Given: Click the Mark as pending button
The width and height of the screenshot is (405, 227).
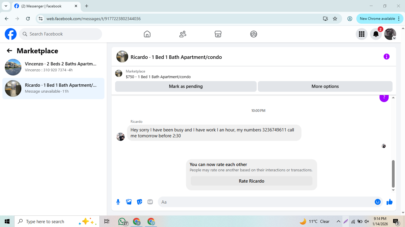Looking at the screenshot, I should 186,86.
